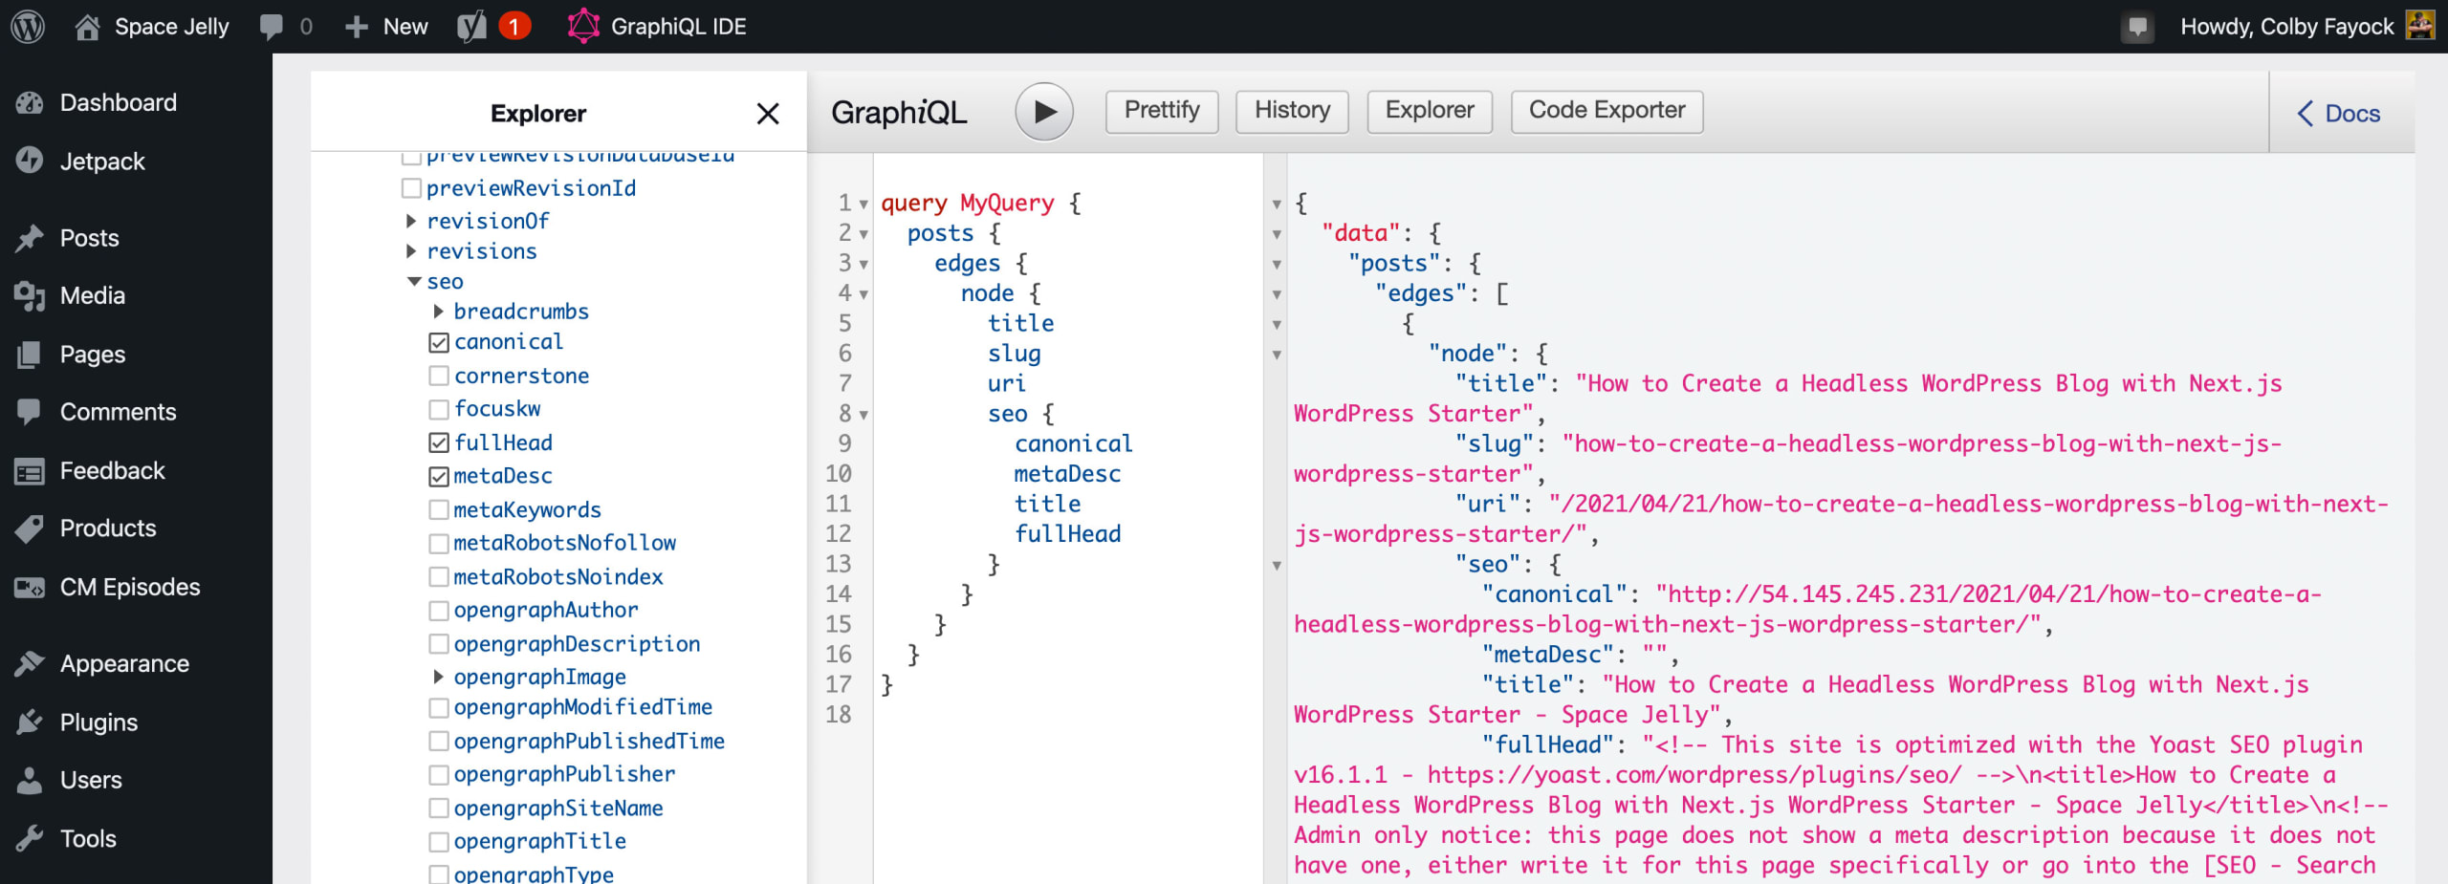The image size is (2448, 884).
Task: Click the Prettify button
Action: click(x=1162, y=111)
